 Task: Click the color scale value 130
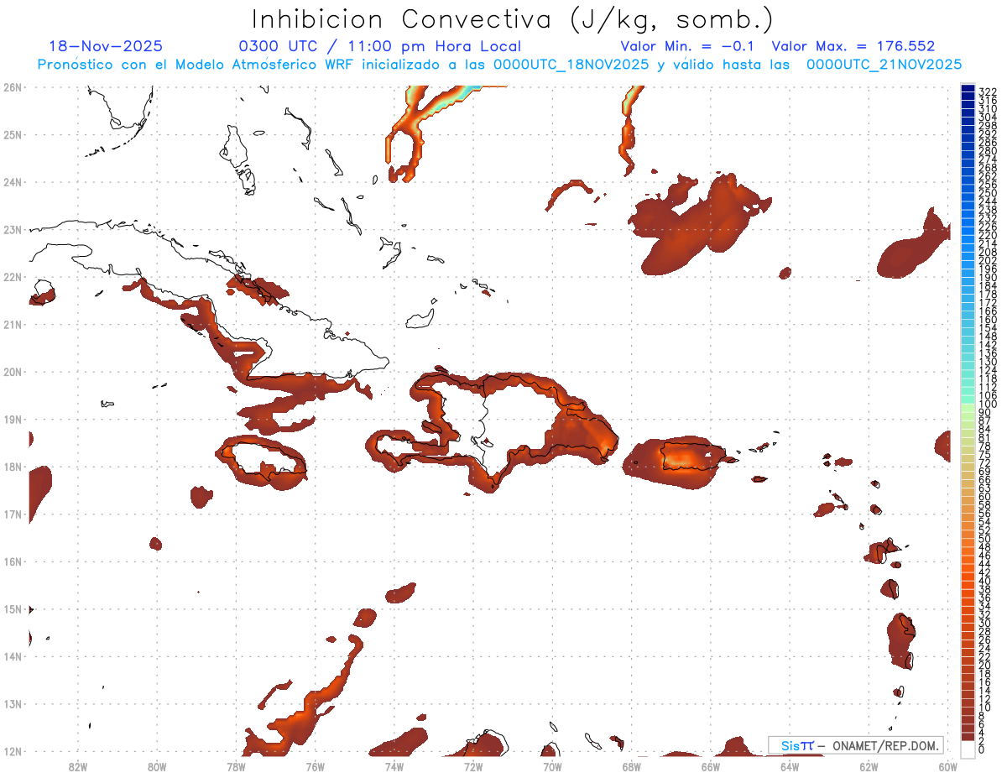point(987,362)
